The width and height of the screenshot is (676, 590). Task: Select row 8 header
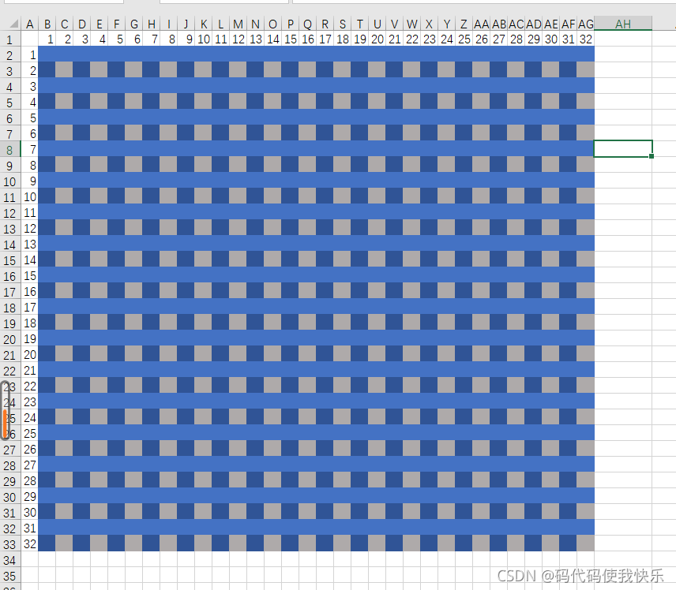(10, 150)
